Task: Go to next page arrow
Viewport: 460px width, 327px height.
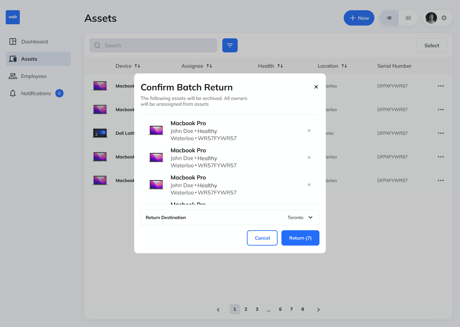Action: pos(318,309)
